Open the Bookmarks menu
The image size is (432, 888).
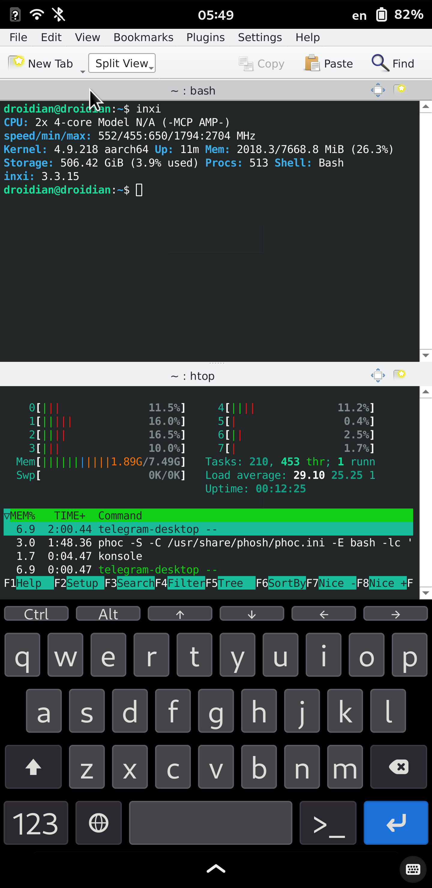coord(143,37)
